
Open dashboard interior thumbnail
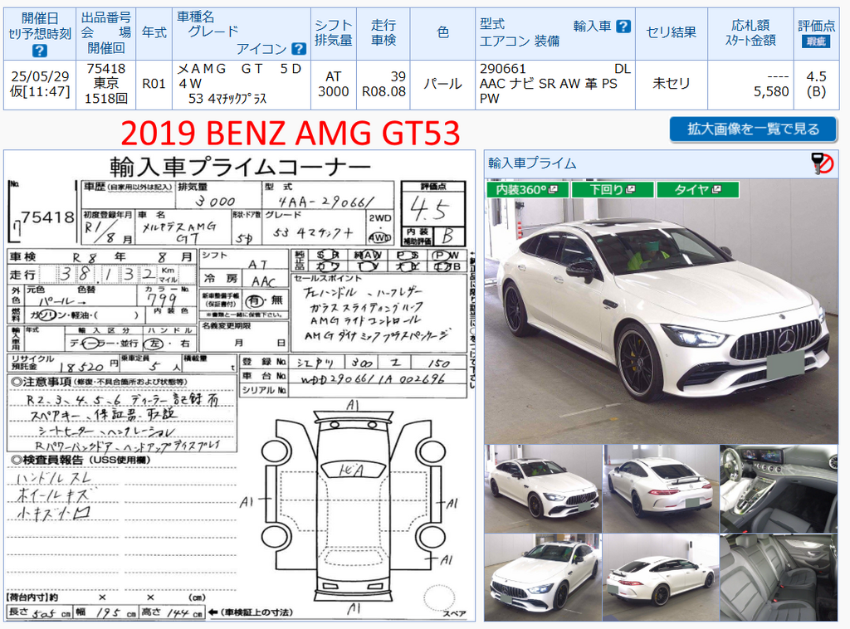tap(779, 489)
